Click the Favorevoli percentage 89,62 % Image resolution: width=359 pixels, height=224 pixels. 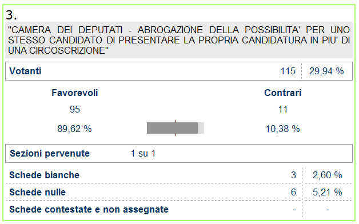click(74, 129)
